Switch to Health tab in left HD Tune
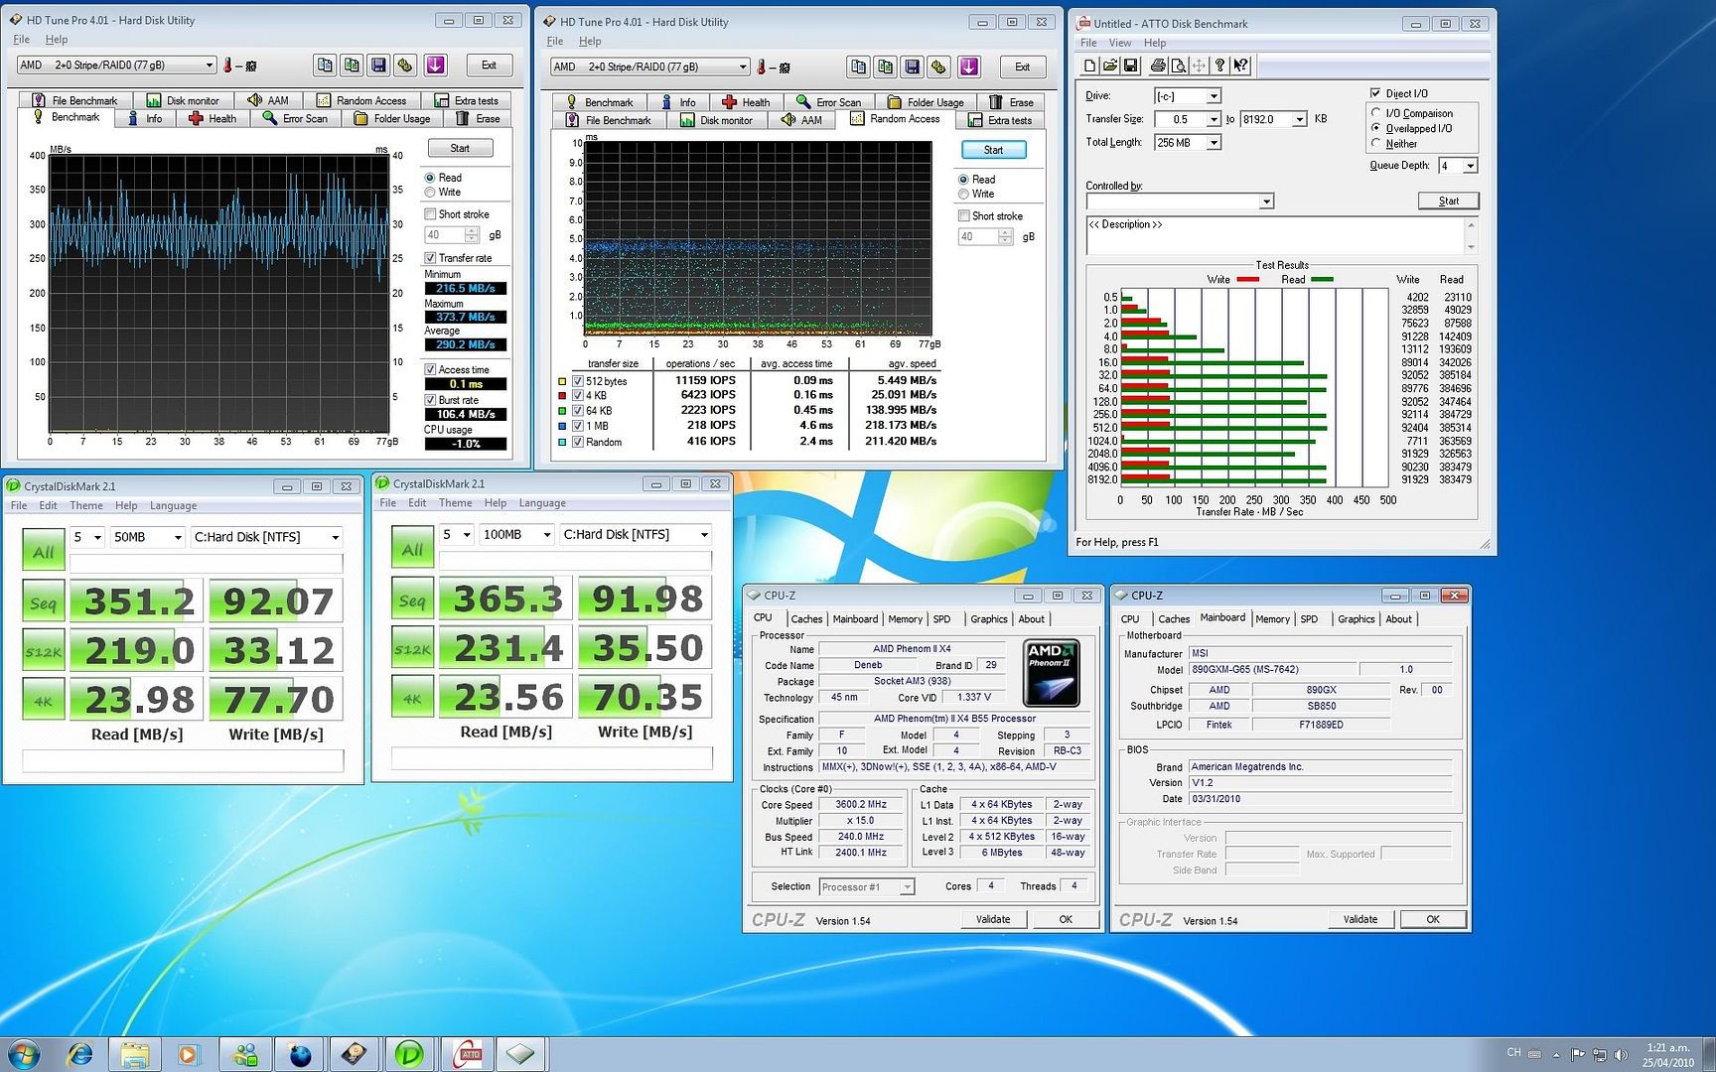This screenshot has width=1716, height=1072. 214,119
